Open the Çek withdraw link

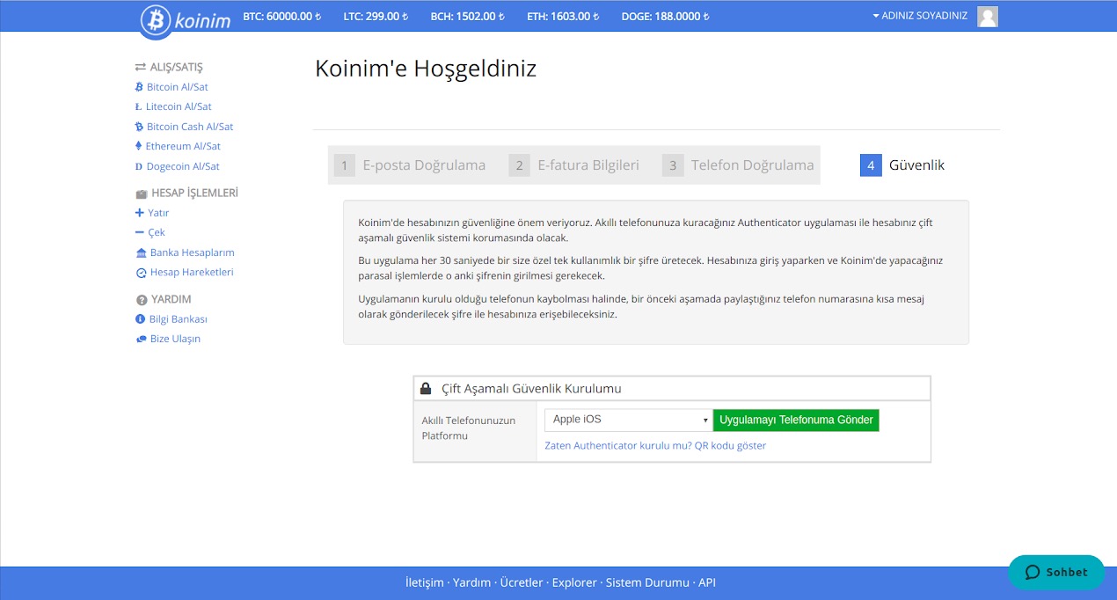pyautogui.click(x=157, y=232)
